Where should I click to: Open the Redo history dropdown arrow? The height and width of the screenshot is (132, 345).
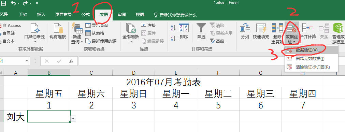[x=30, y=3]
